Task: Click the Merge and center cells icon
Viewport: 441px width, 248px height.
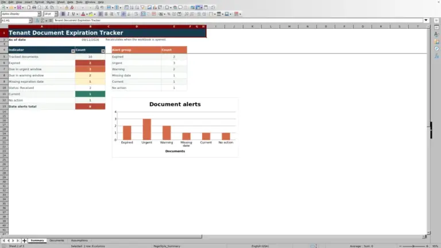Action: [143, 14]
